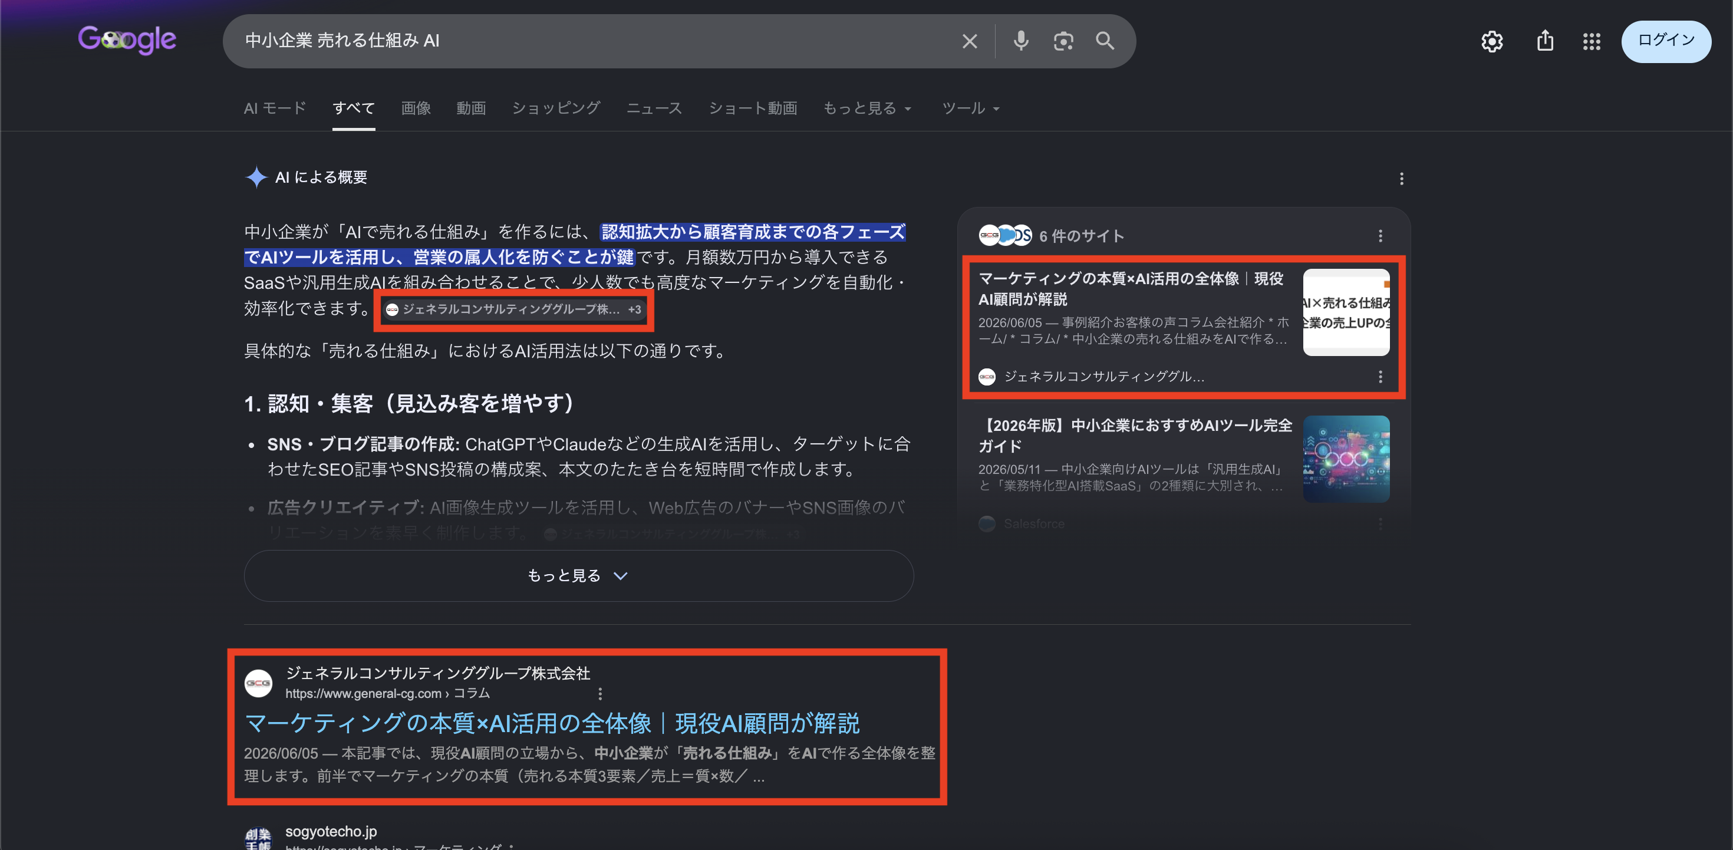Click the SNS・ブログ記事の作成 bullet text

coord(363,444)
